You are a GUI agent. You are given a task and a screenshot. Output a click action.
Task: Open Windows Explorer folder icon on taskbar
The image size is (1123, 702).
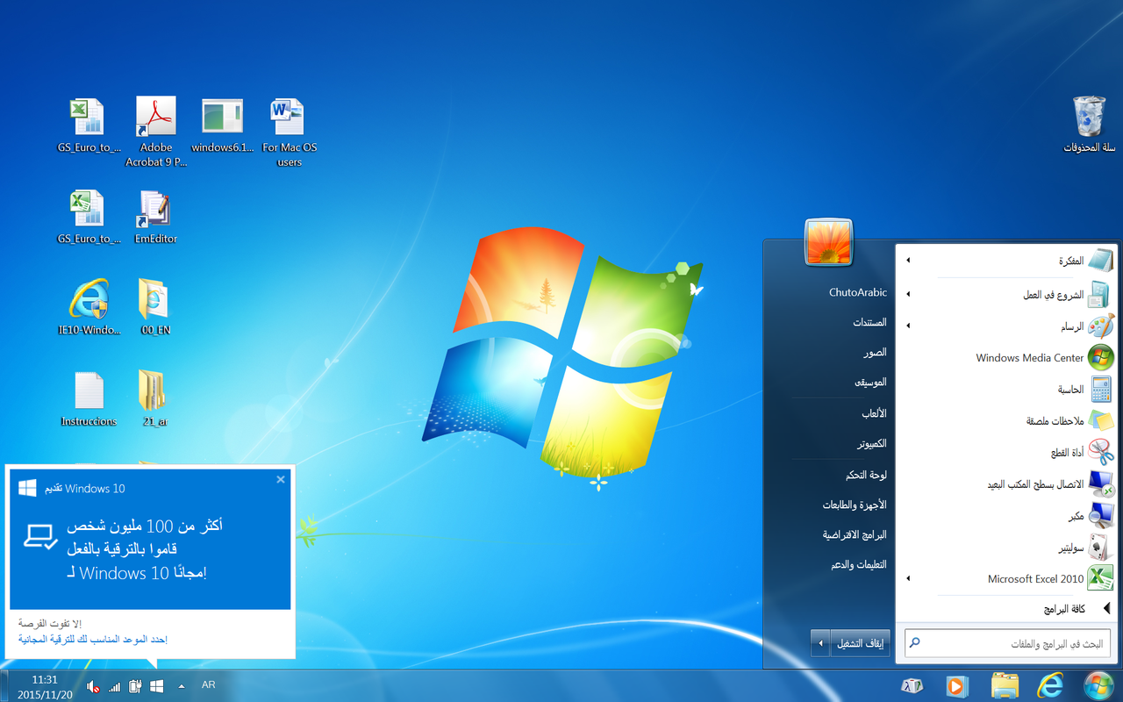click(x=1005, y=685)
